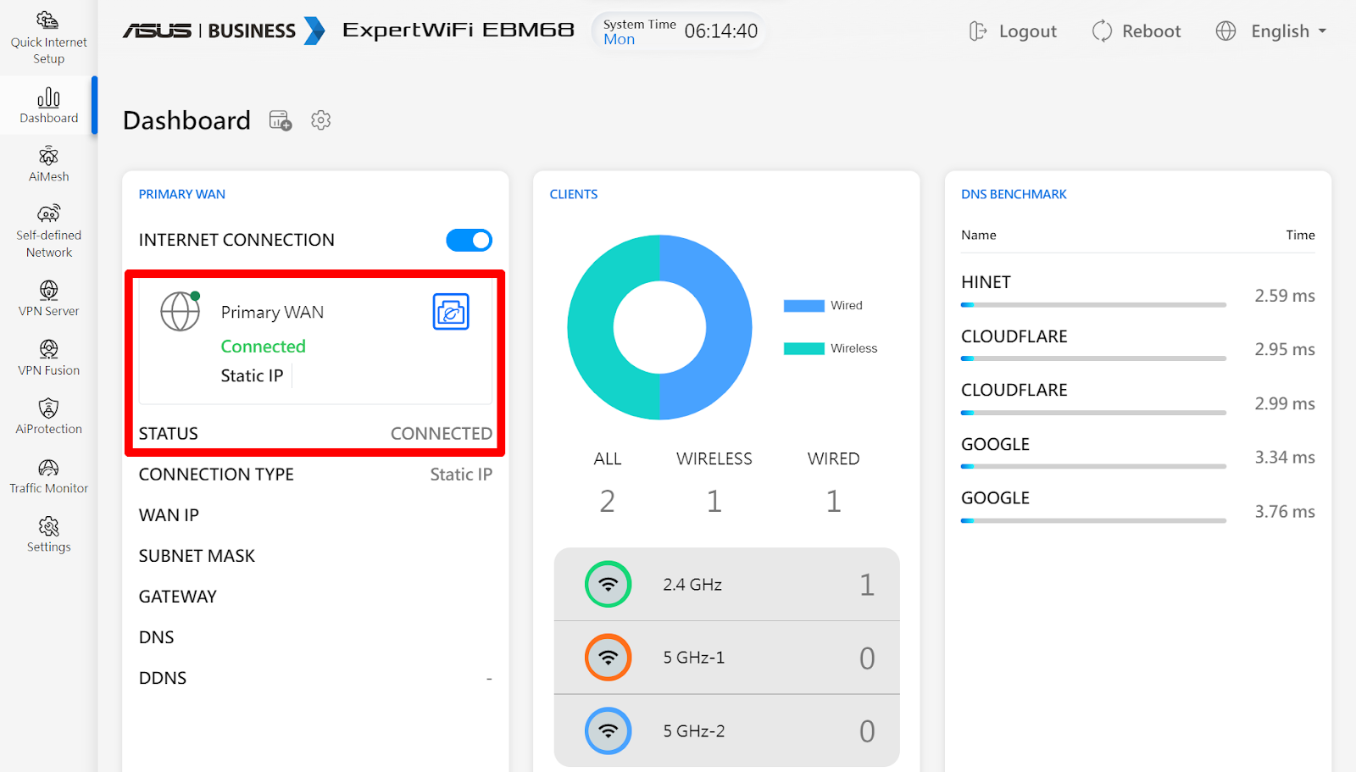Open Self-defined Network page
This screenshot has height=772, width=1356.
[48, 230]
